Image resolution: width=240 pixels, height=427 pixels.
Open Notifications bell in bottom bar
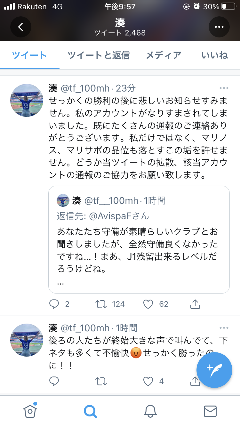tap(150, 411)
